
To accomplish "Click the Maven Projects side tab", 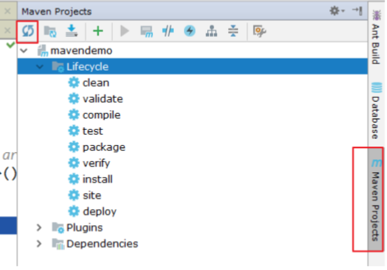I will [376, 200].
